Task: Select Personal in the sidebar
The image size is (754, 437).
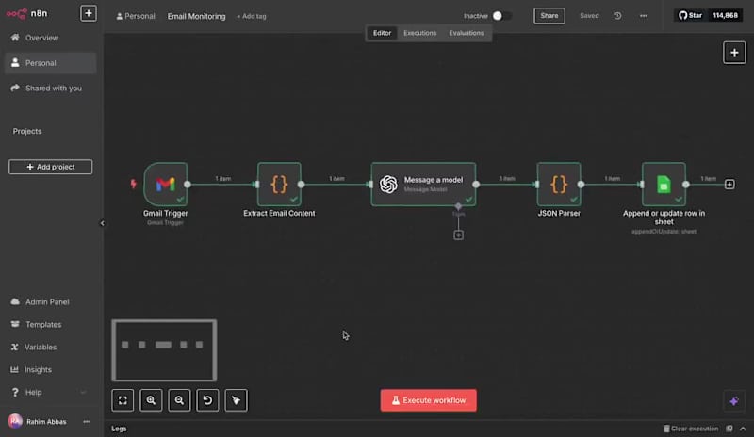Action: [x=51, y=63]
